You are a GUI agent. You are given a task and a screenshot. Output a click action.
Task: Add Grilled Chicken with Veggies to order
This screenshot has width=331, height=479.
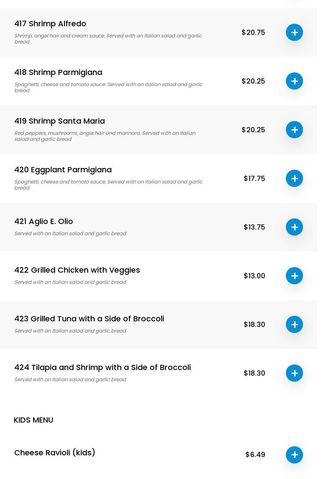coord(294,276)
